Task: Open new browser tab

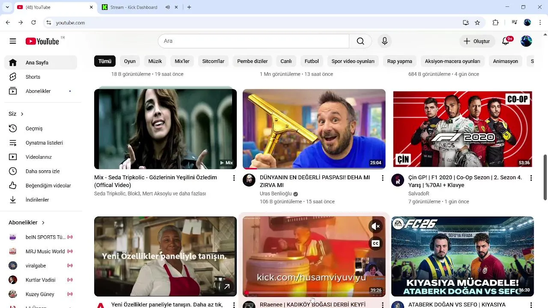Action: [x=189, y=7]
